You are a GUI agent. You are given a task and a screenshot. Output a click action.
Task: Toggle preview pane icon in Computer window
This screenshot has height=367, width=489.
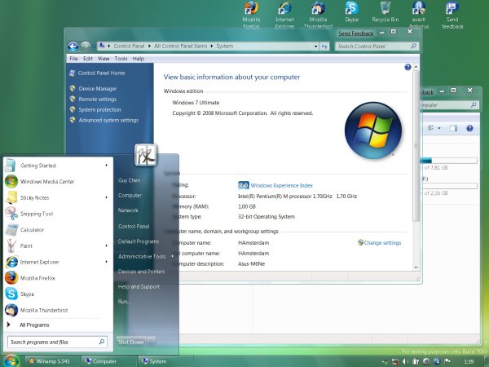tap(453, 128)
